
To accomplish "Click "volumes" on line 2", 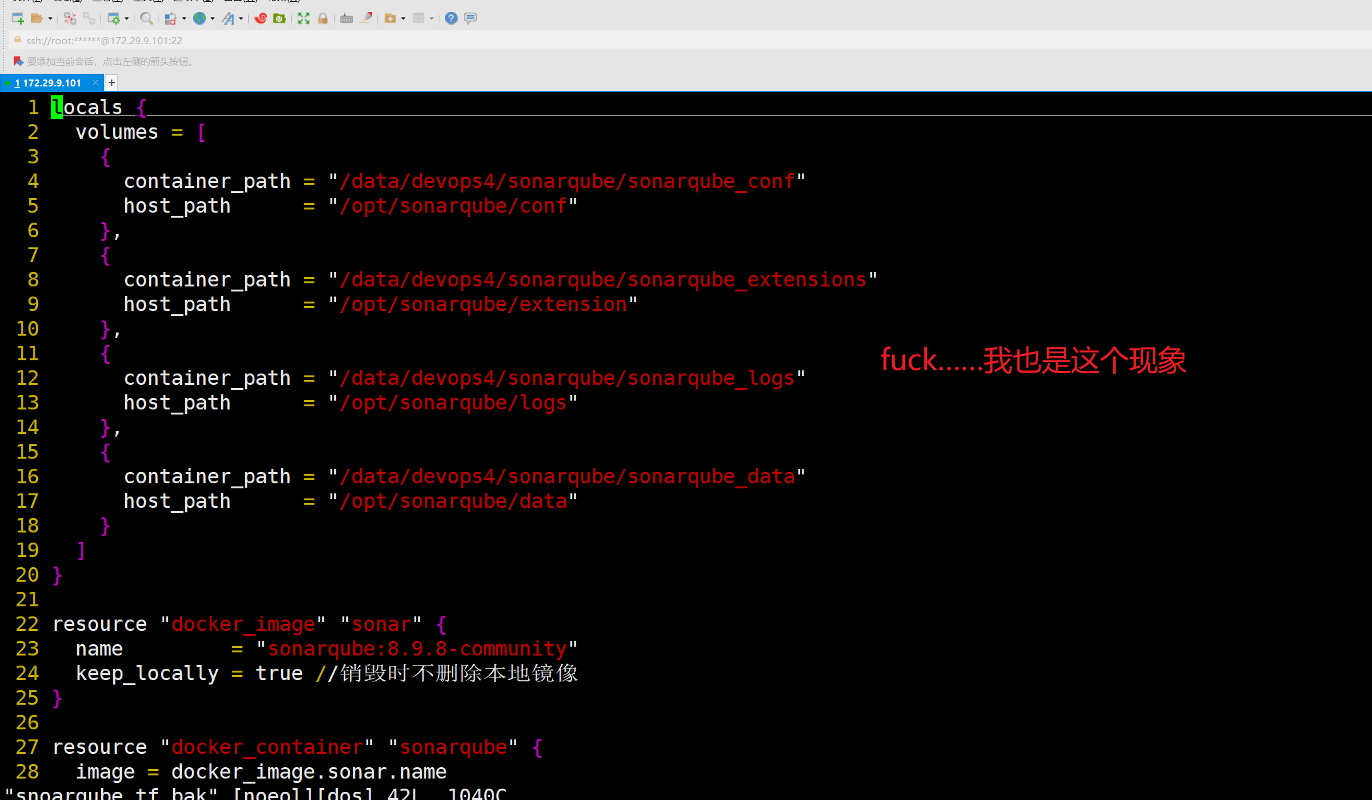I will 117,132.
